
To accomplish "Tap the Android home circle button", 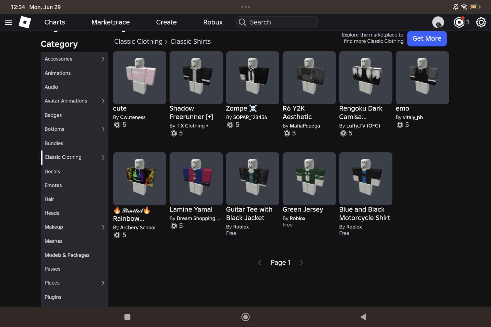I will (245, 317).
